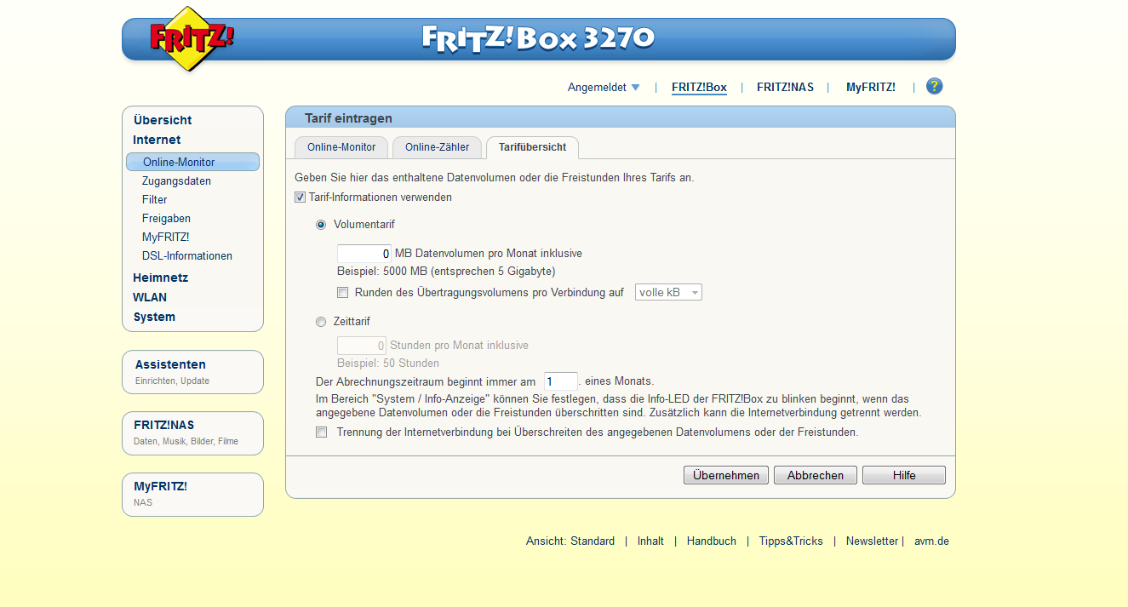This screenshot has width=1128, height=607.
Task: Switch to the Online-Zähler tab
Action: pos(437,147)
